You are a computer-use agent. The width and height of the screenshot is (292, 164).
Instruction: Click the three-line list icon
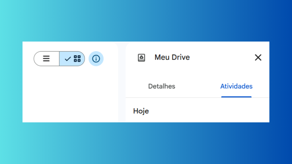click(x=46, y=59)
